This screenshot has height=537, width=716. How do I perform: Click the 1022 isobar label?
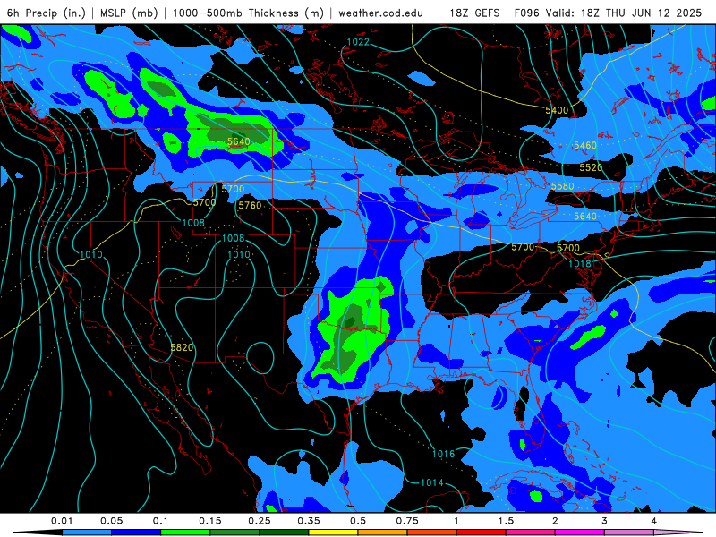click(358, 42)
